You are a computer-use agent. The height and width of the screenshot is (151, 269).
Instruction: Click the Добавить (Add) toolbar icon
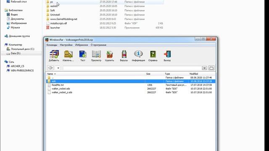[54, 56]
